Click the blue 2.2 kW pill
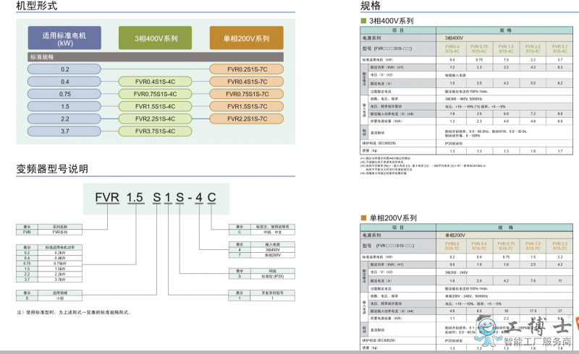The height and width of the screenshot is (354, 579). point(64,118)
